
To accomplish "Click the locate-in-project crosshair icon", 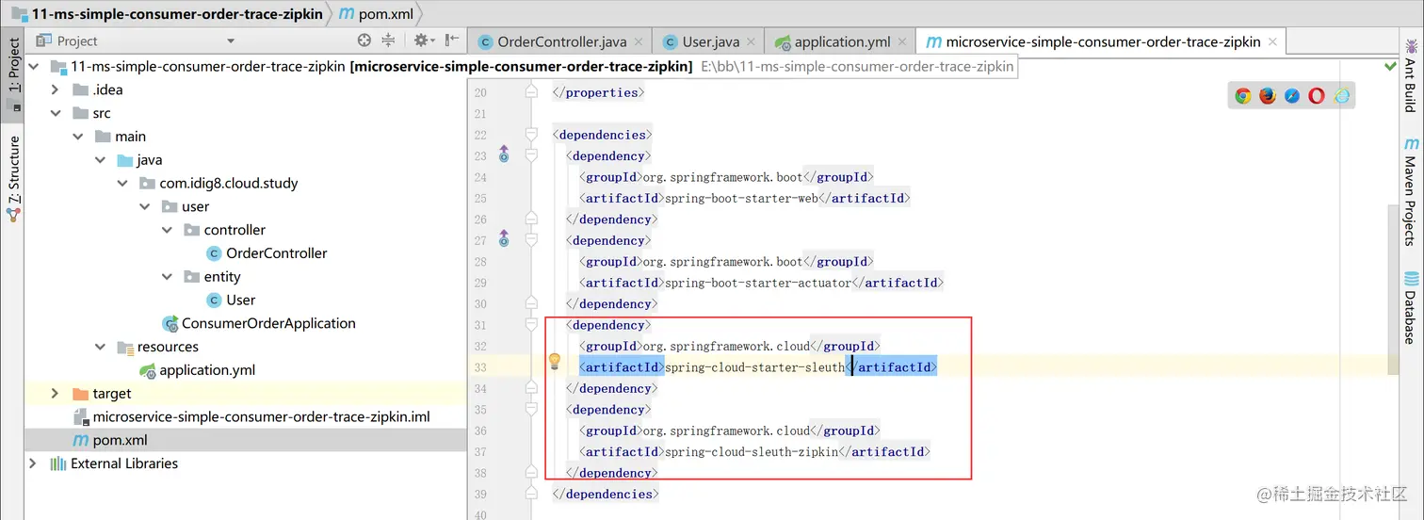I will [x=364, y=41].
